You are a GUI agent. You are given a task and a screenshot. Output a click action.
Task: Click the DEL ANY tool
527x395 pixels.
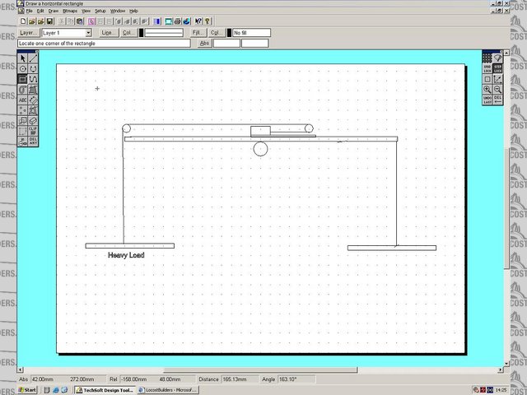(x=33, y=141)
